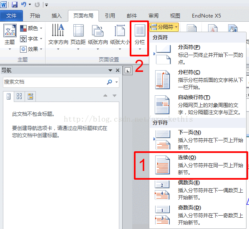Insert 偶数页(E) even page section break

(198, 190)
